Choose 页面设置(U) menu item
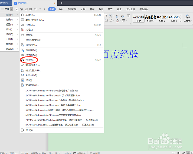Viewport: 193px width, 154px height. pos(61,51)
